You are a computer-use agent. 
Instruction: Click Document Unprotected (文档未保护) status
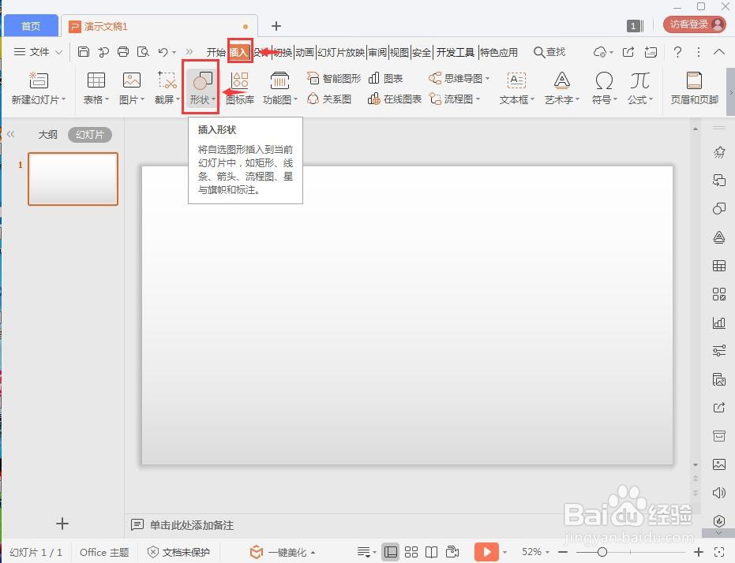click(178, 552)
